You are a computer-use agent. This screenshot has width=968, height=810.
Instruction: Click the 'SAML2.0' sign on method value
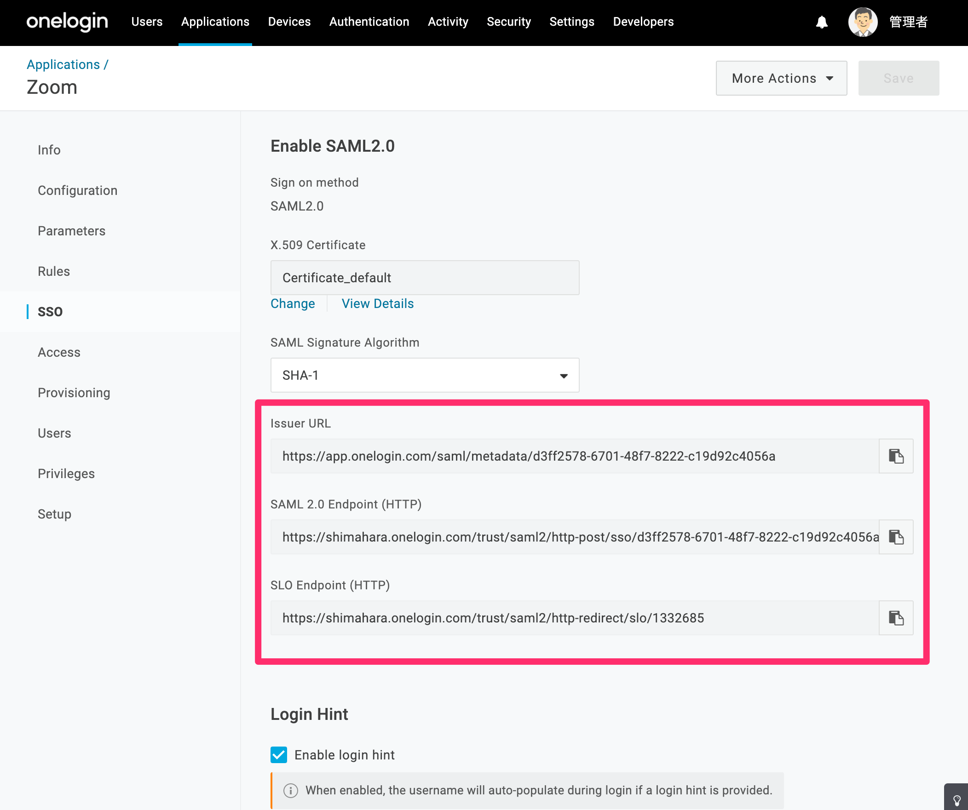(297, 206)
